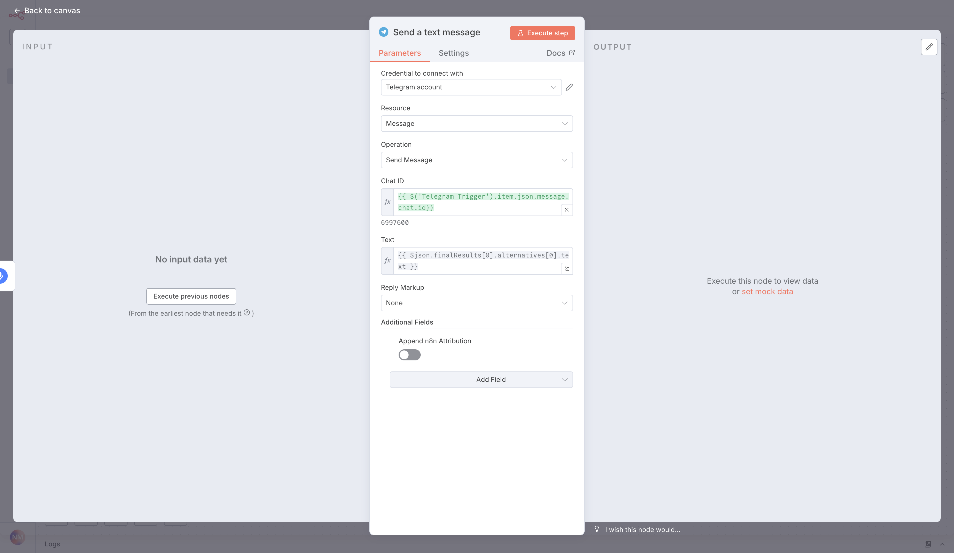Open expression editor for Chat ID
The width and height of the screenshot is (954, 553).
pos(567,210)
